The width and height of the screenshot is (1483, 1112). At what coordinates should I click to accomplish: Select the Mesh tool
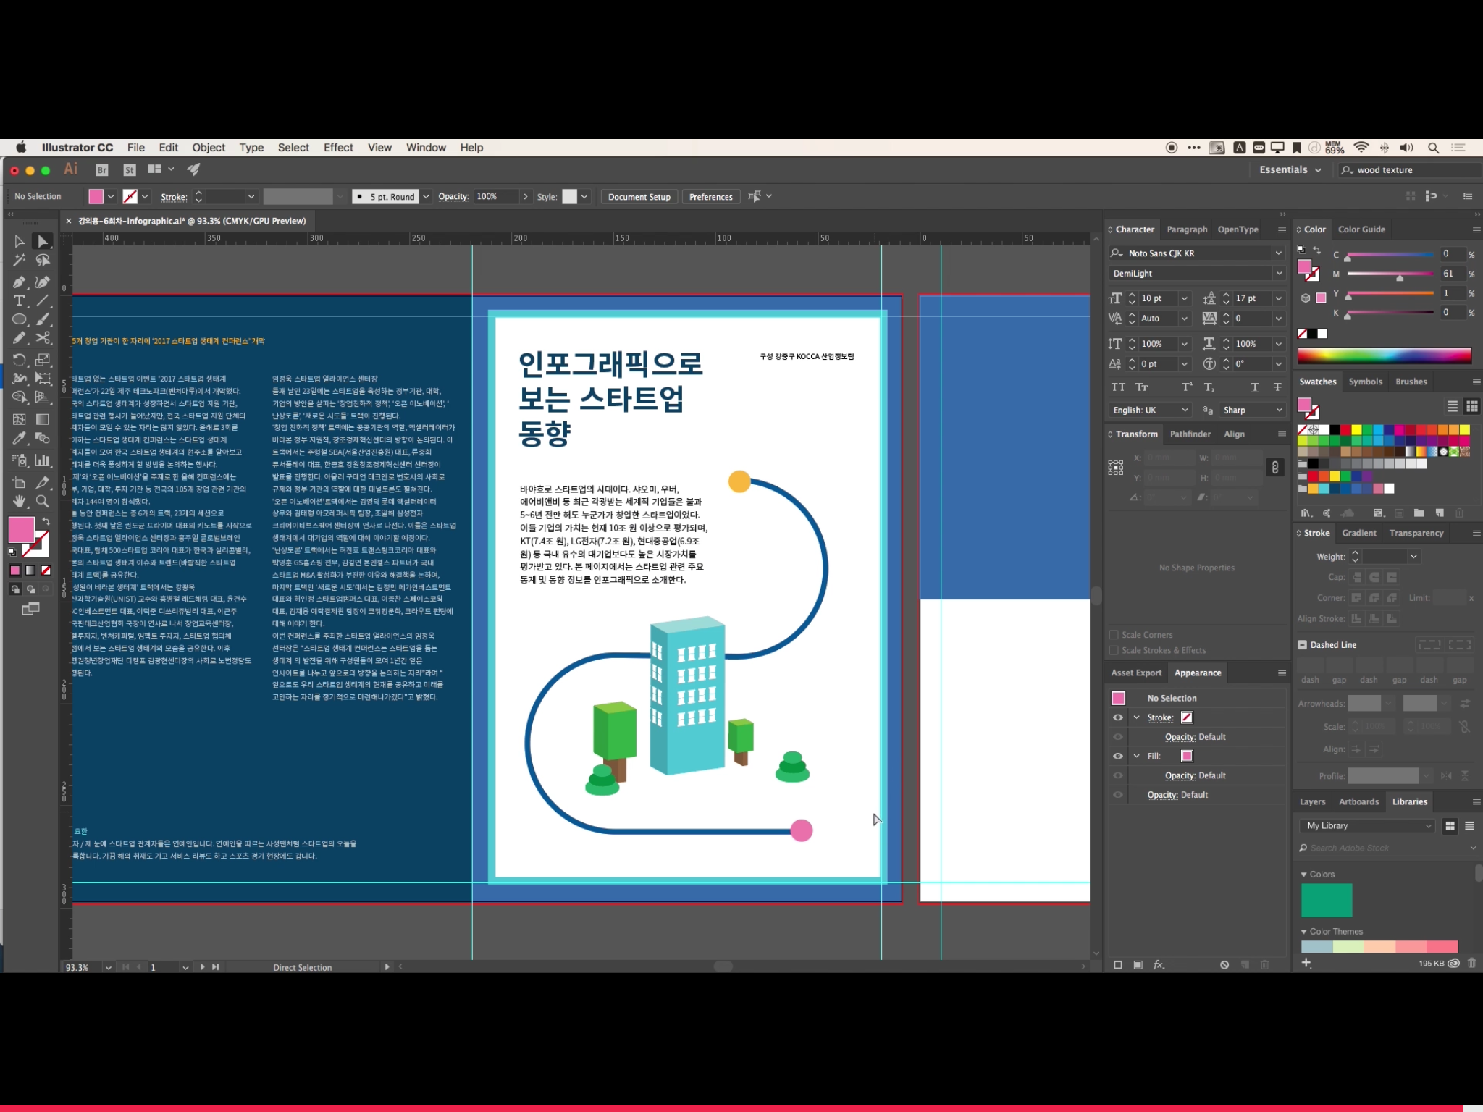coord(20,419)
